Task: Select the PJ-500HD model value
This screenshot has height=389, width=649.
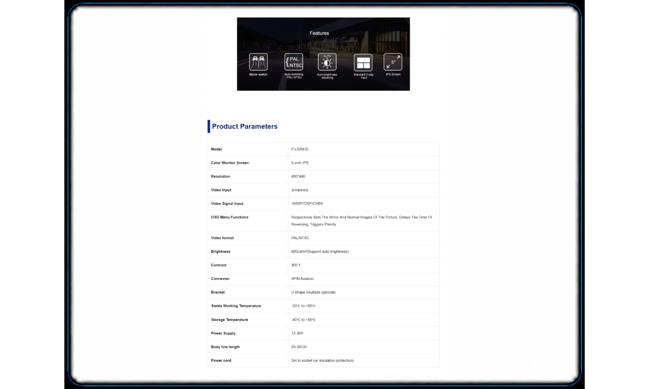Action: pos(300,149)
